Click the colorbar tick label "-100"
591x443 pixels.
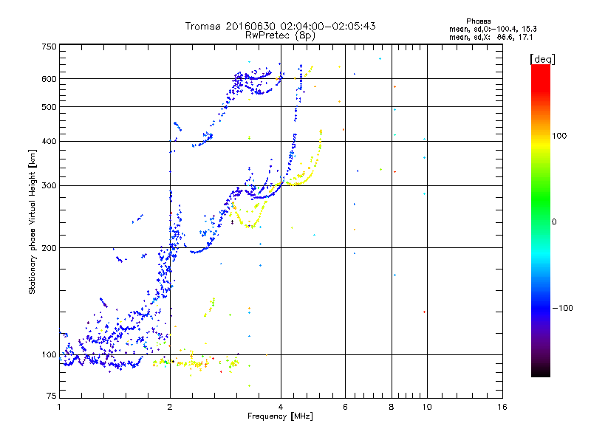562,308
